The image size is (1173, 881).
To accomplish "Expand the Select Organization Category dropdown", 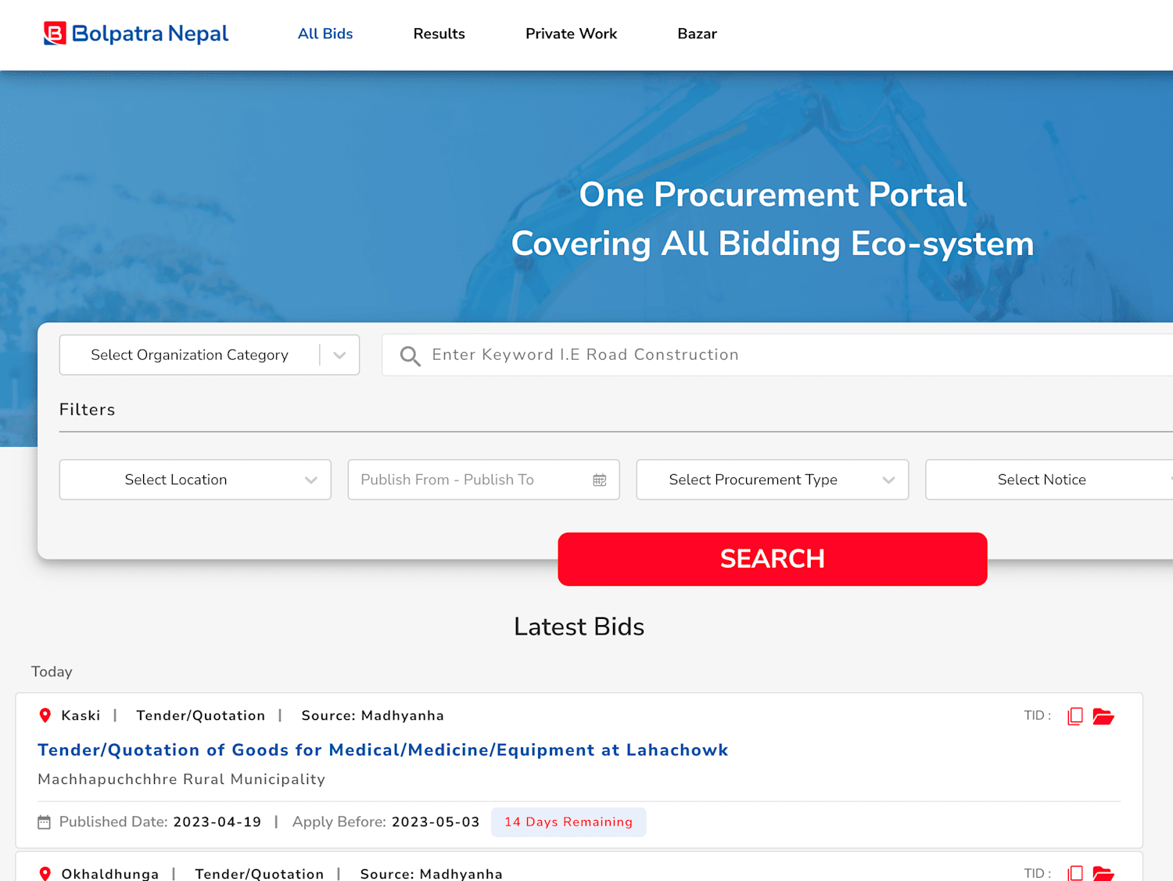I will point(210,354).
